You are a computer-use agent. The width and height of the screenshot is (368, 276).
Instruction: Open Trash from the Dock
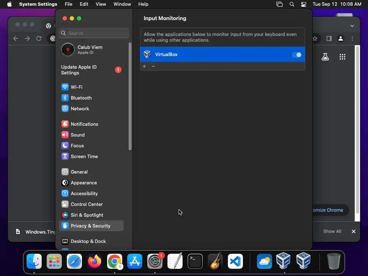[x=333, y=261]
